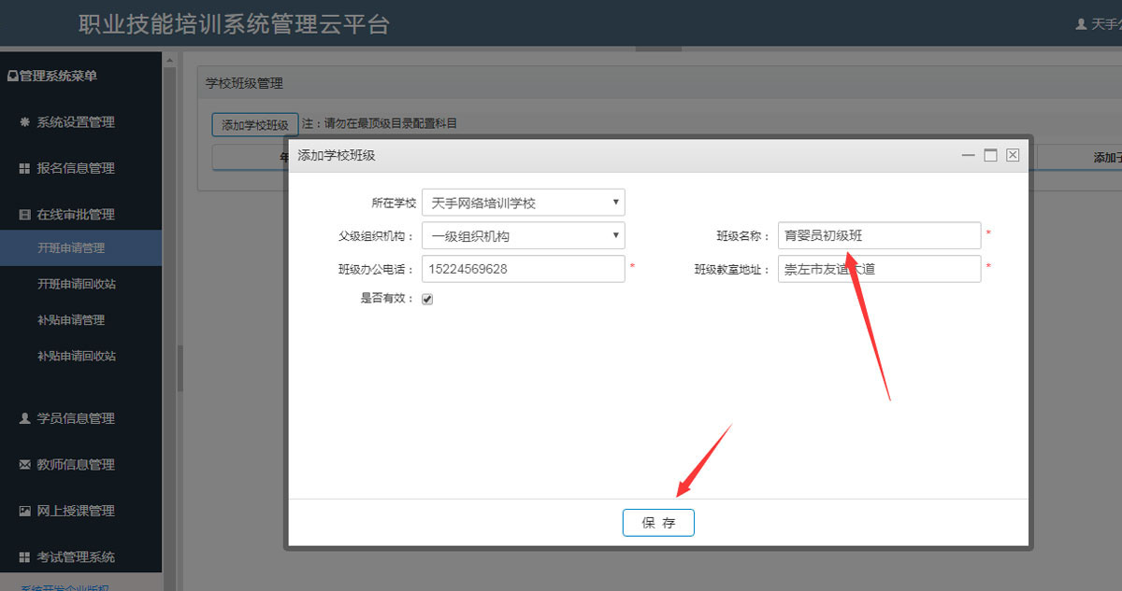Click the person icon beside 学员信息管理
1122x591 pixels.
click(24, 418)
